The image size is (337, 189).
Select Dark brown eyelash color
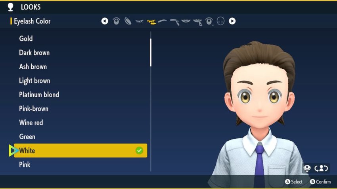click(x=80, y=53)
